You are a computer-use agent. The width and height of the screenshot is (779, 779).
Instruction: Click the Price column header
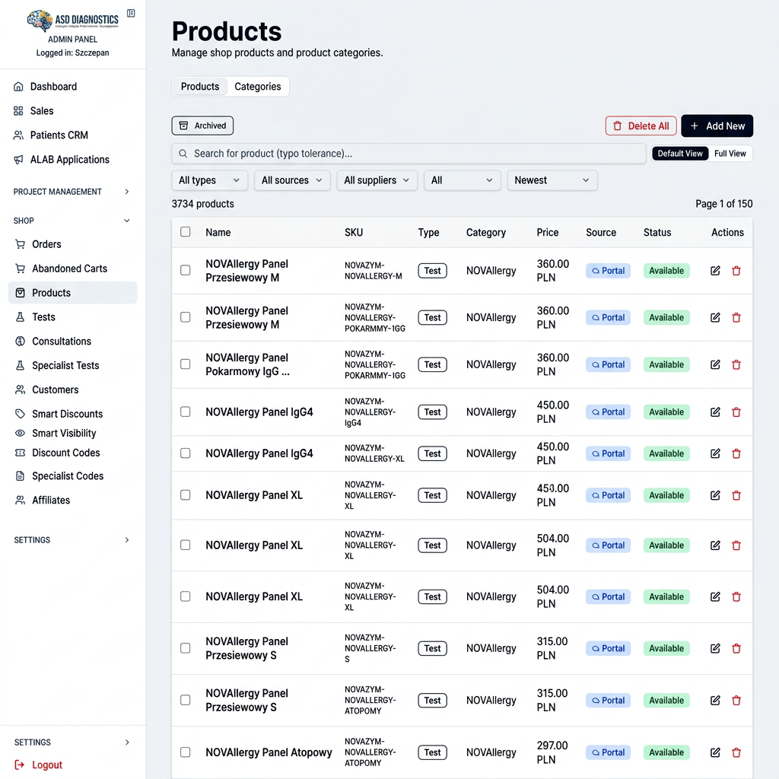pos(548,233)
